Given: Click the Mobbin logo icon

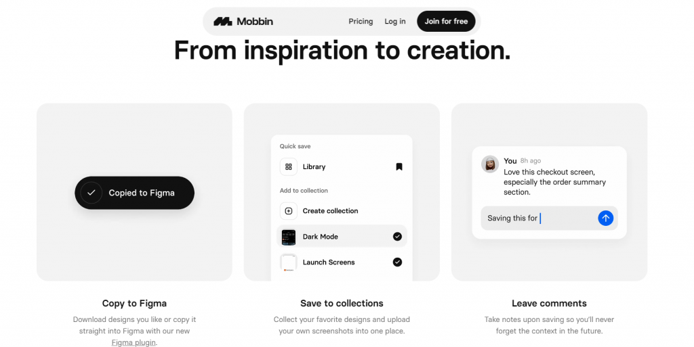Looking at the screenshot, I should click(x=222, y=21).
